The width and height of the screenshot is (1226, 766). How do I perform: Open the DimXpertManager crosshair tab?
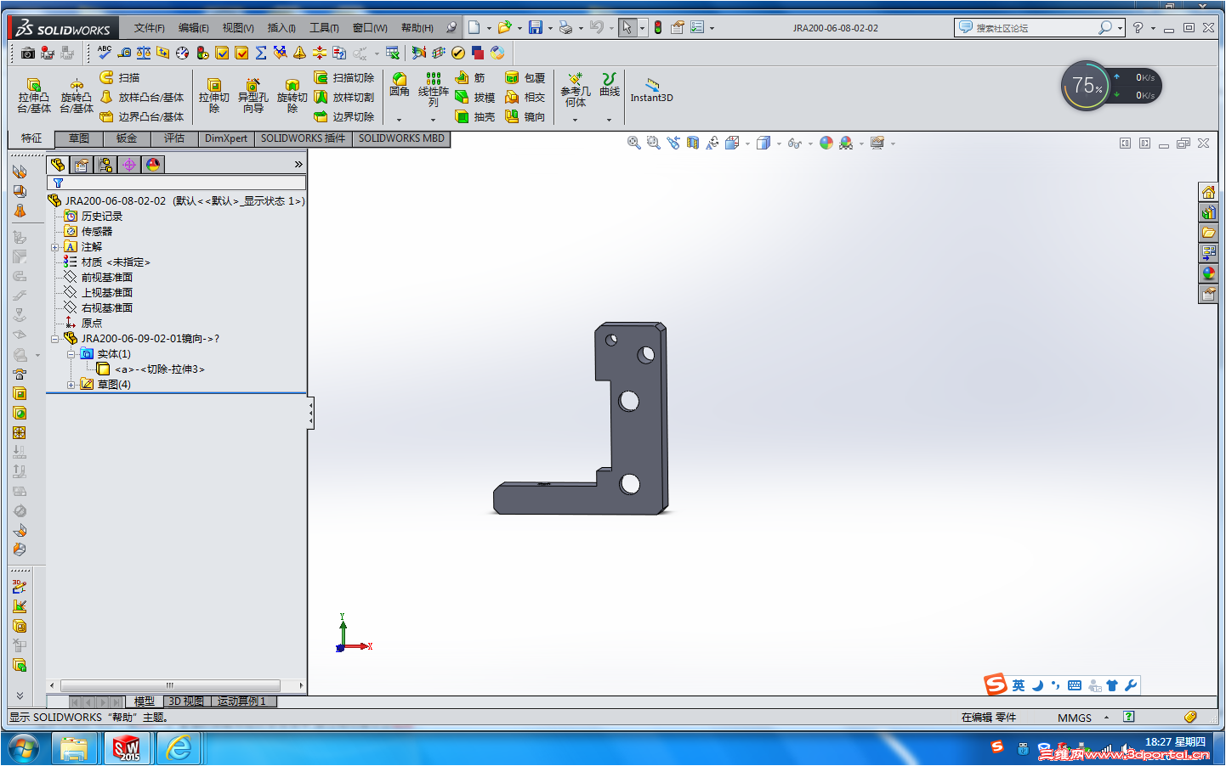click(129, 165)
